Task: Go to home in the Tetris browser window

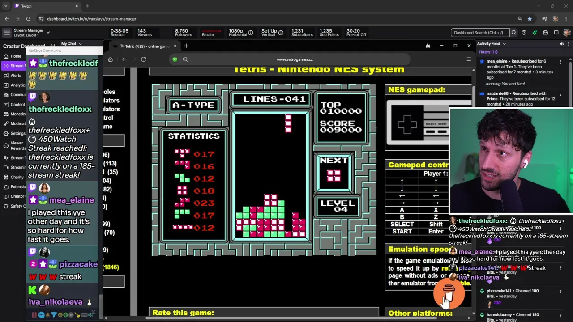Action: (x=111, y=59)
